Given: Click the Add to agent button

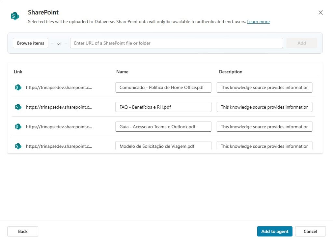Looking at the screenshot, I should point(275,231).
